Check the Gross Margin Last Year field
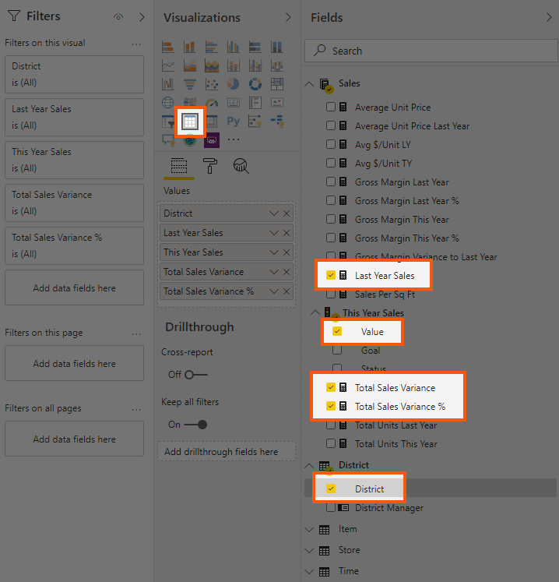559x582 pixels. pyautogui.click(x=331, y=182)
